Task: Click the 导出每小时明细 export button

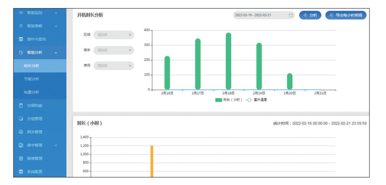Action: pyautogui.click(x=346, y=15)
